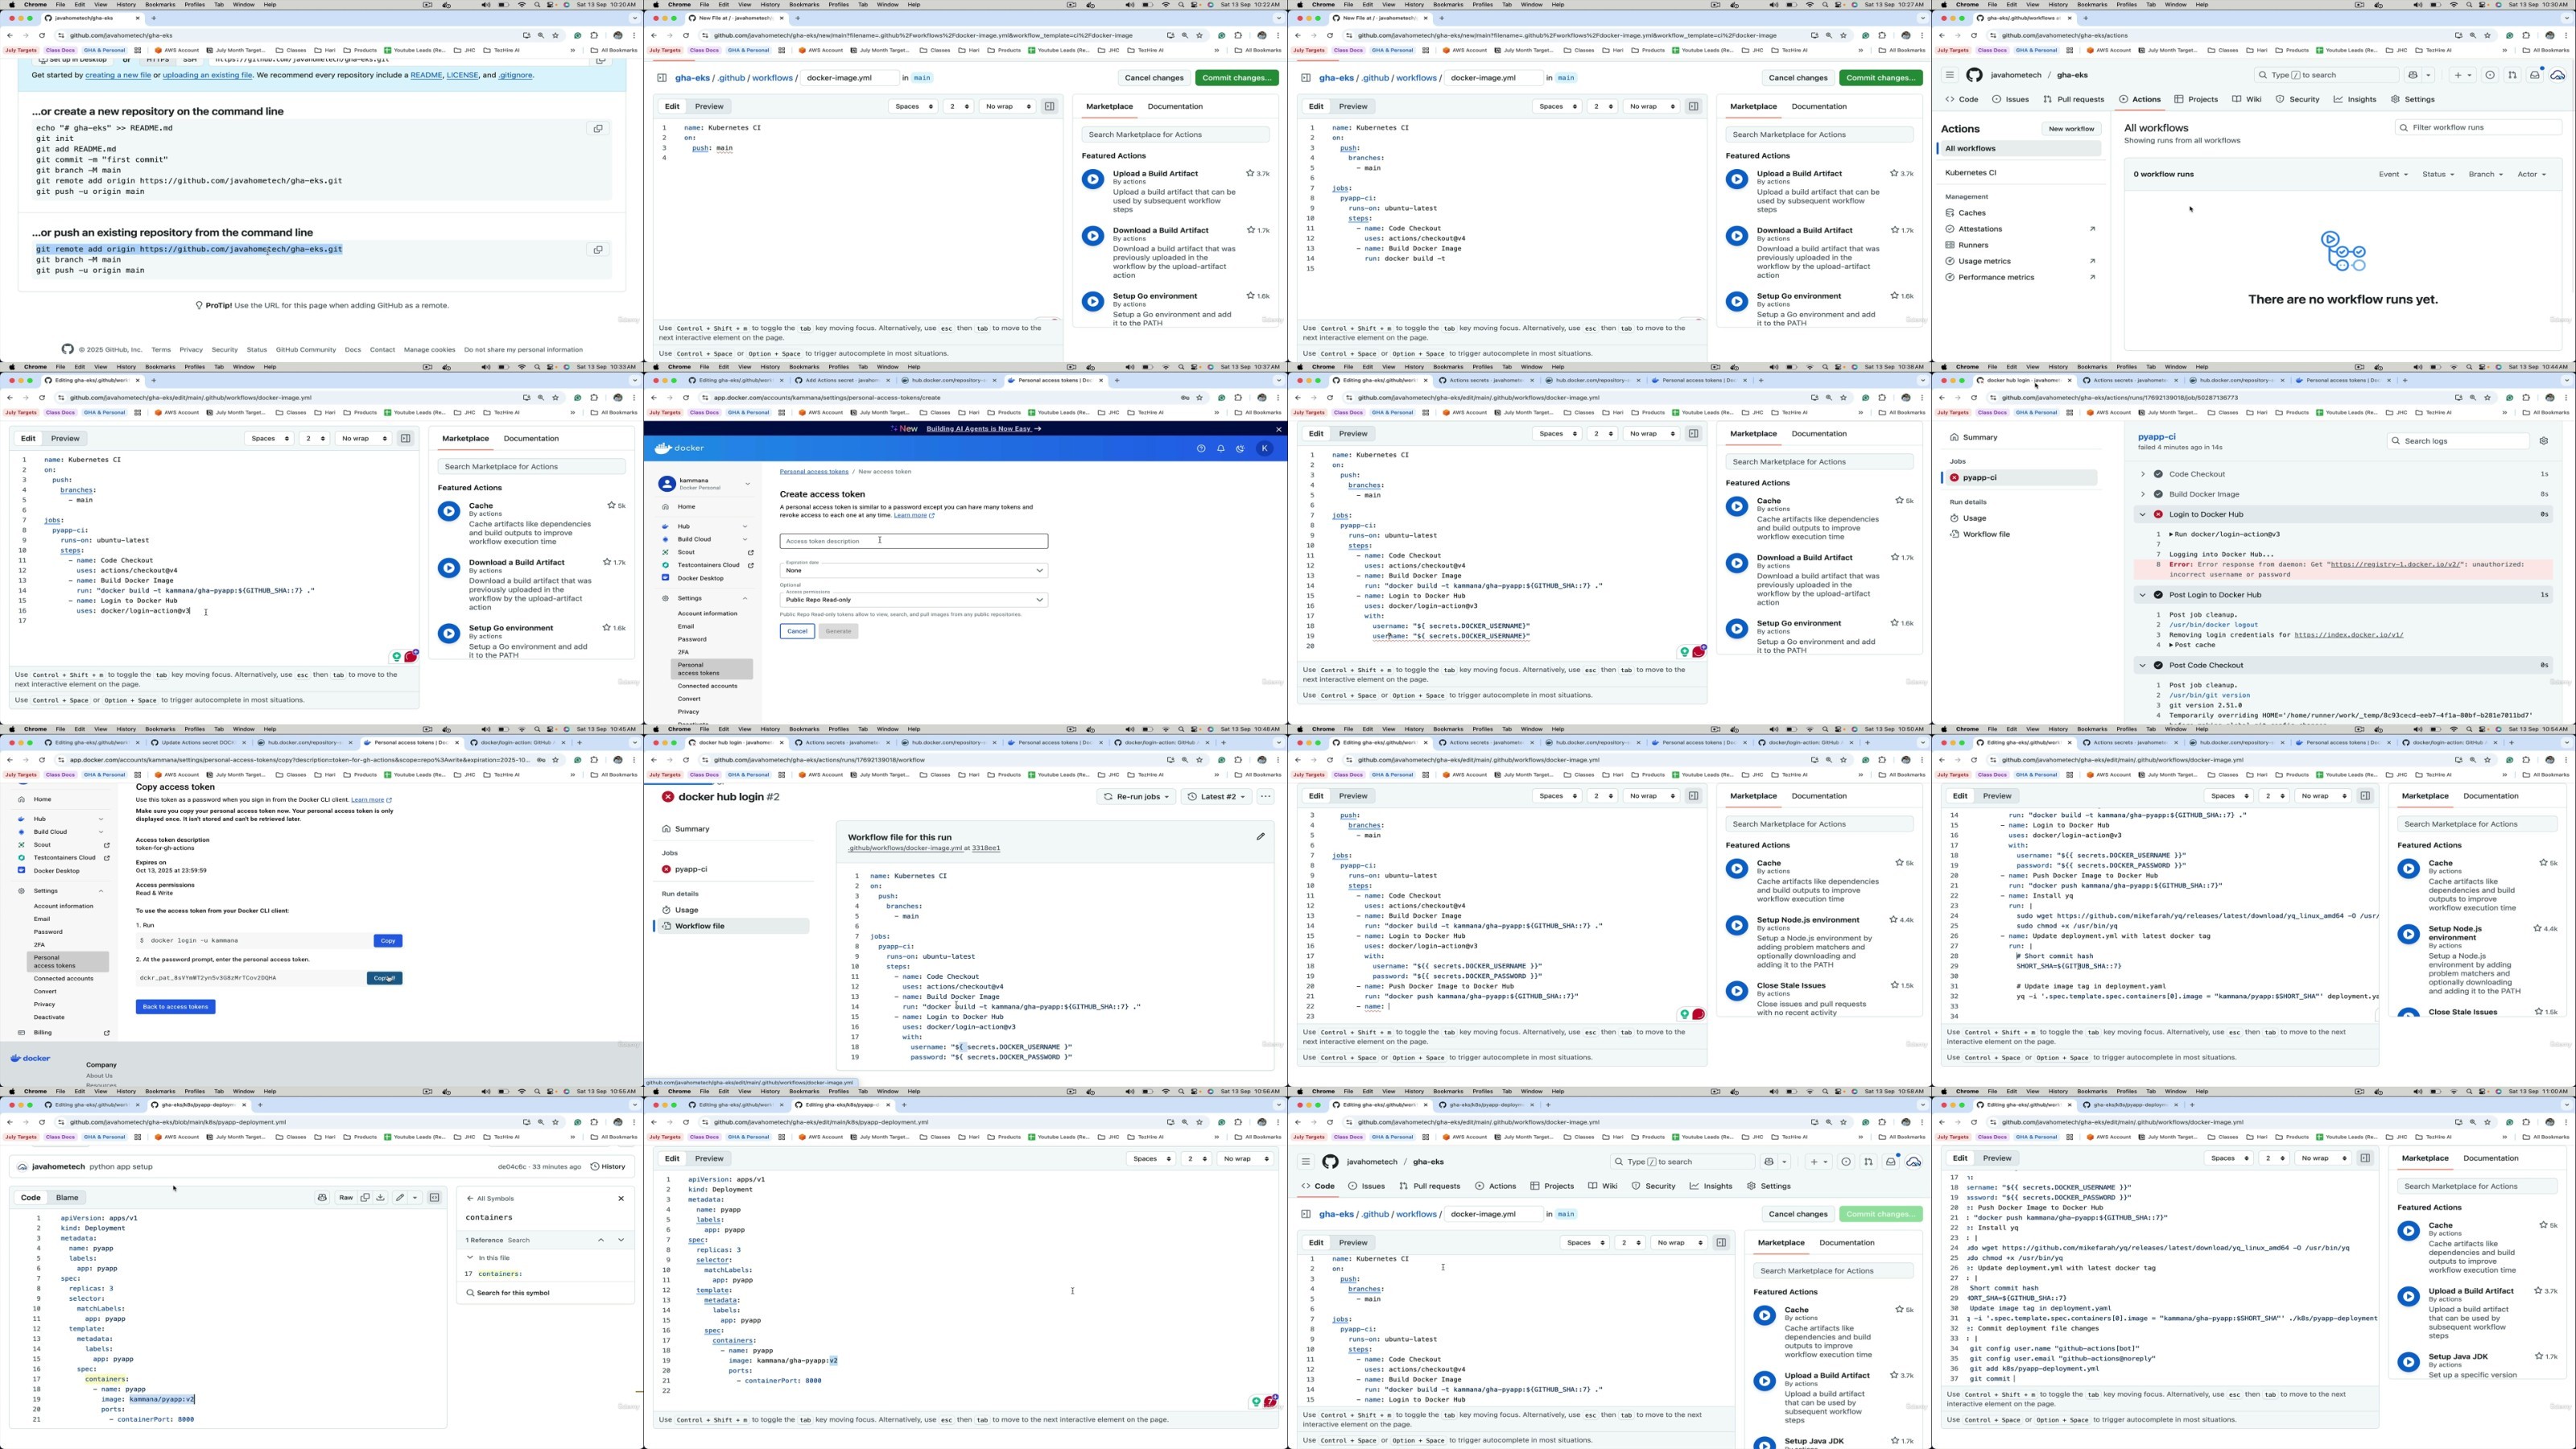
Task: Click the Copilot icon beside Raw button
Action: tap(322, 1198)
